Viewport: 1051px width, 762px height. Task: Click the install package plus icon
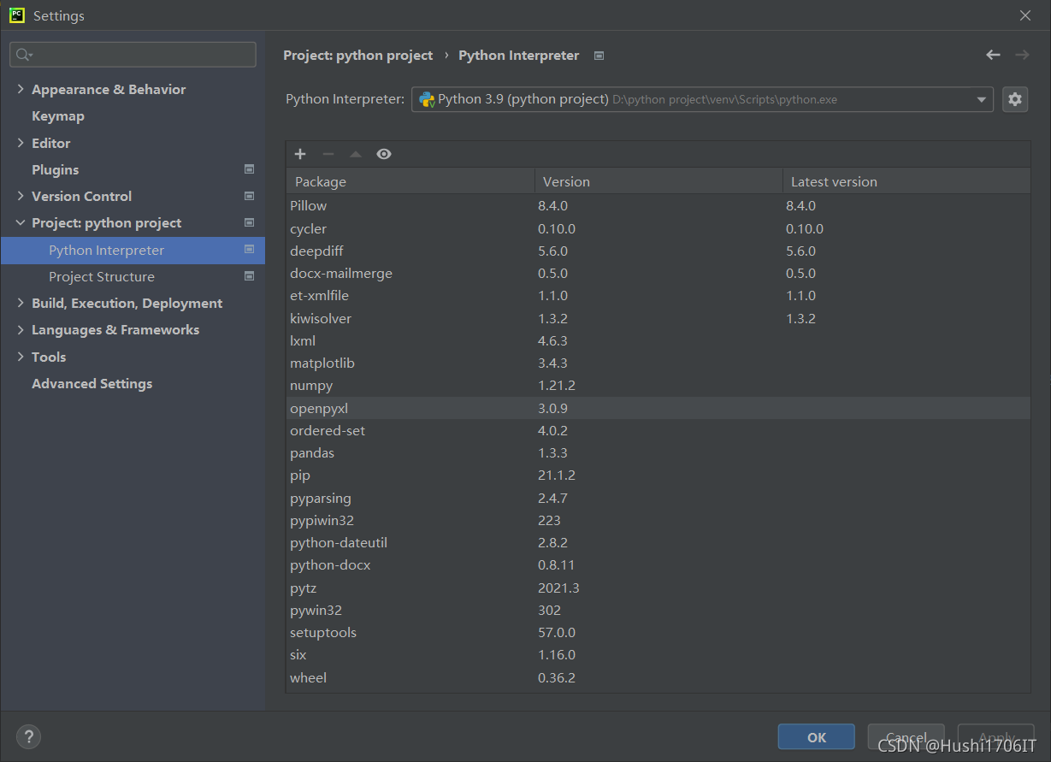click(x=300, y=154)
